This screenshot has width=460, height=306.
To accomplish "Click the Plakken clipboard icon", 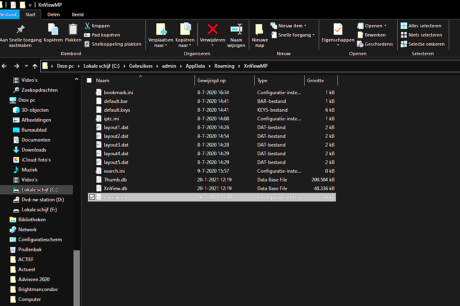I will (x=73, y=29).
